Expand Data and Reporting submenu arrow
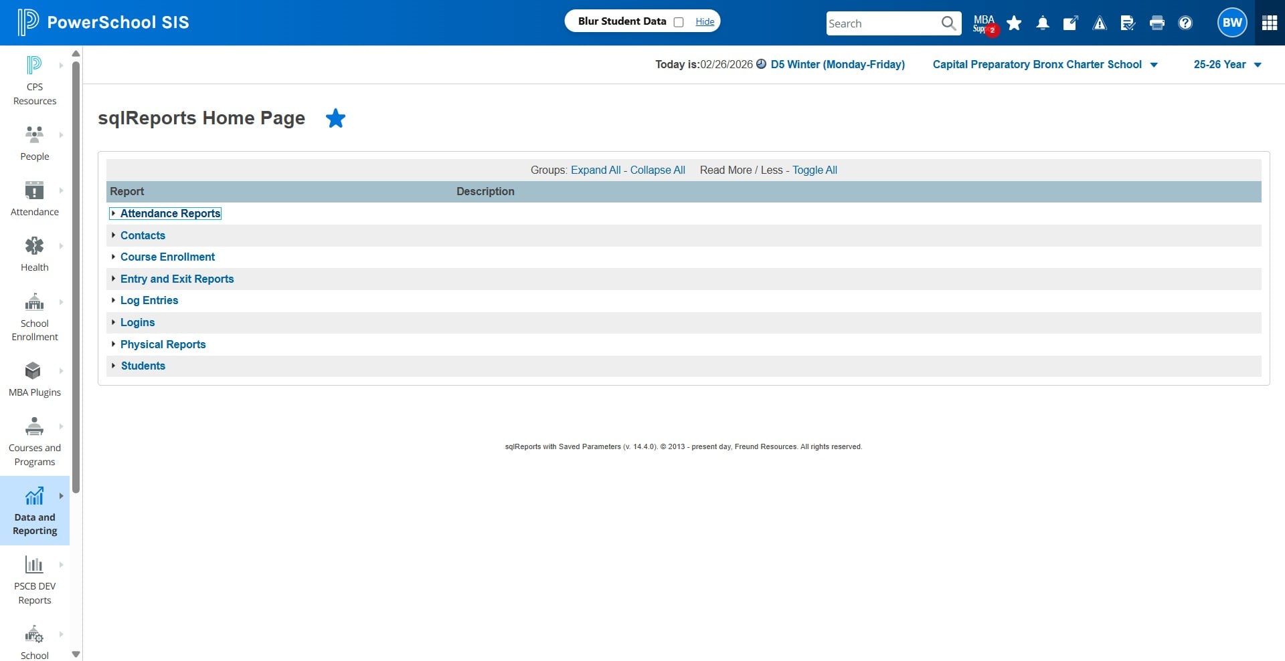This screenshot has width=1285, height=661. [x=61, y=496]
